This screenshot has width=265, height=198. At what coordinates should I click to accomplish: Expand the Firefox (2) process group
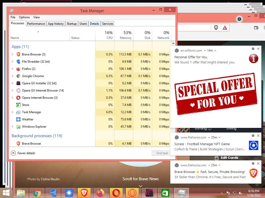(12, 69)
